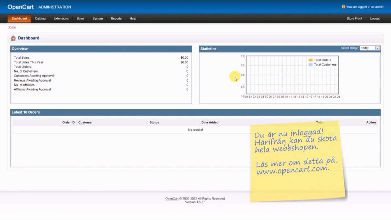
Task: Open the Catalog menu
Action: click(x=40, y=18)
